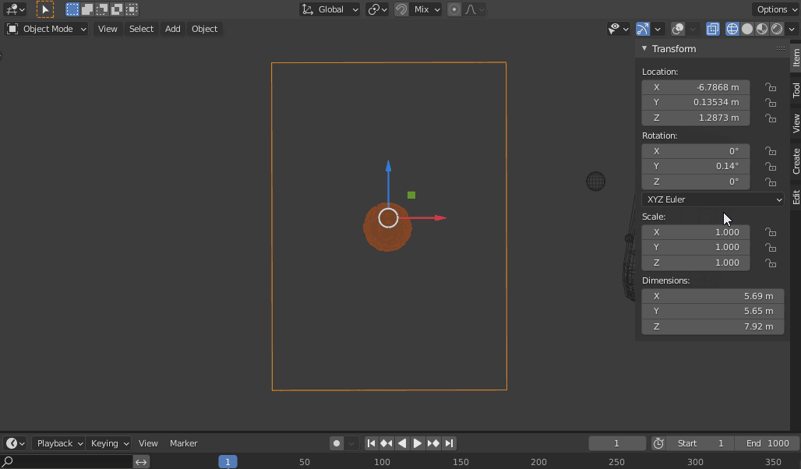Switch viewport shading to Material Preview
The image size is (801, 469).
point(764,29)
